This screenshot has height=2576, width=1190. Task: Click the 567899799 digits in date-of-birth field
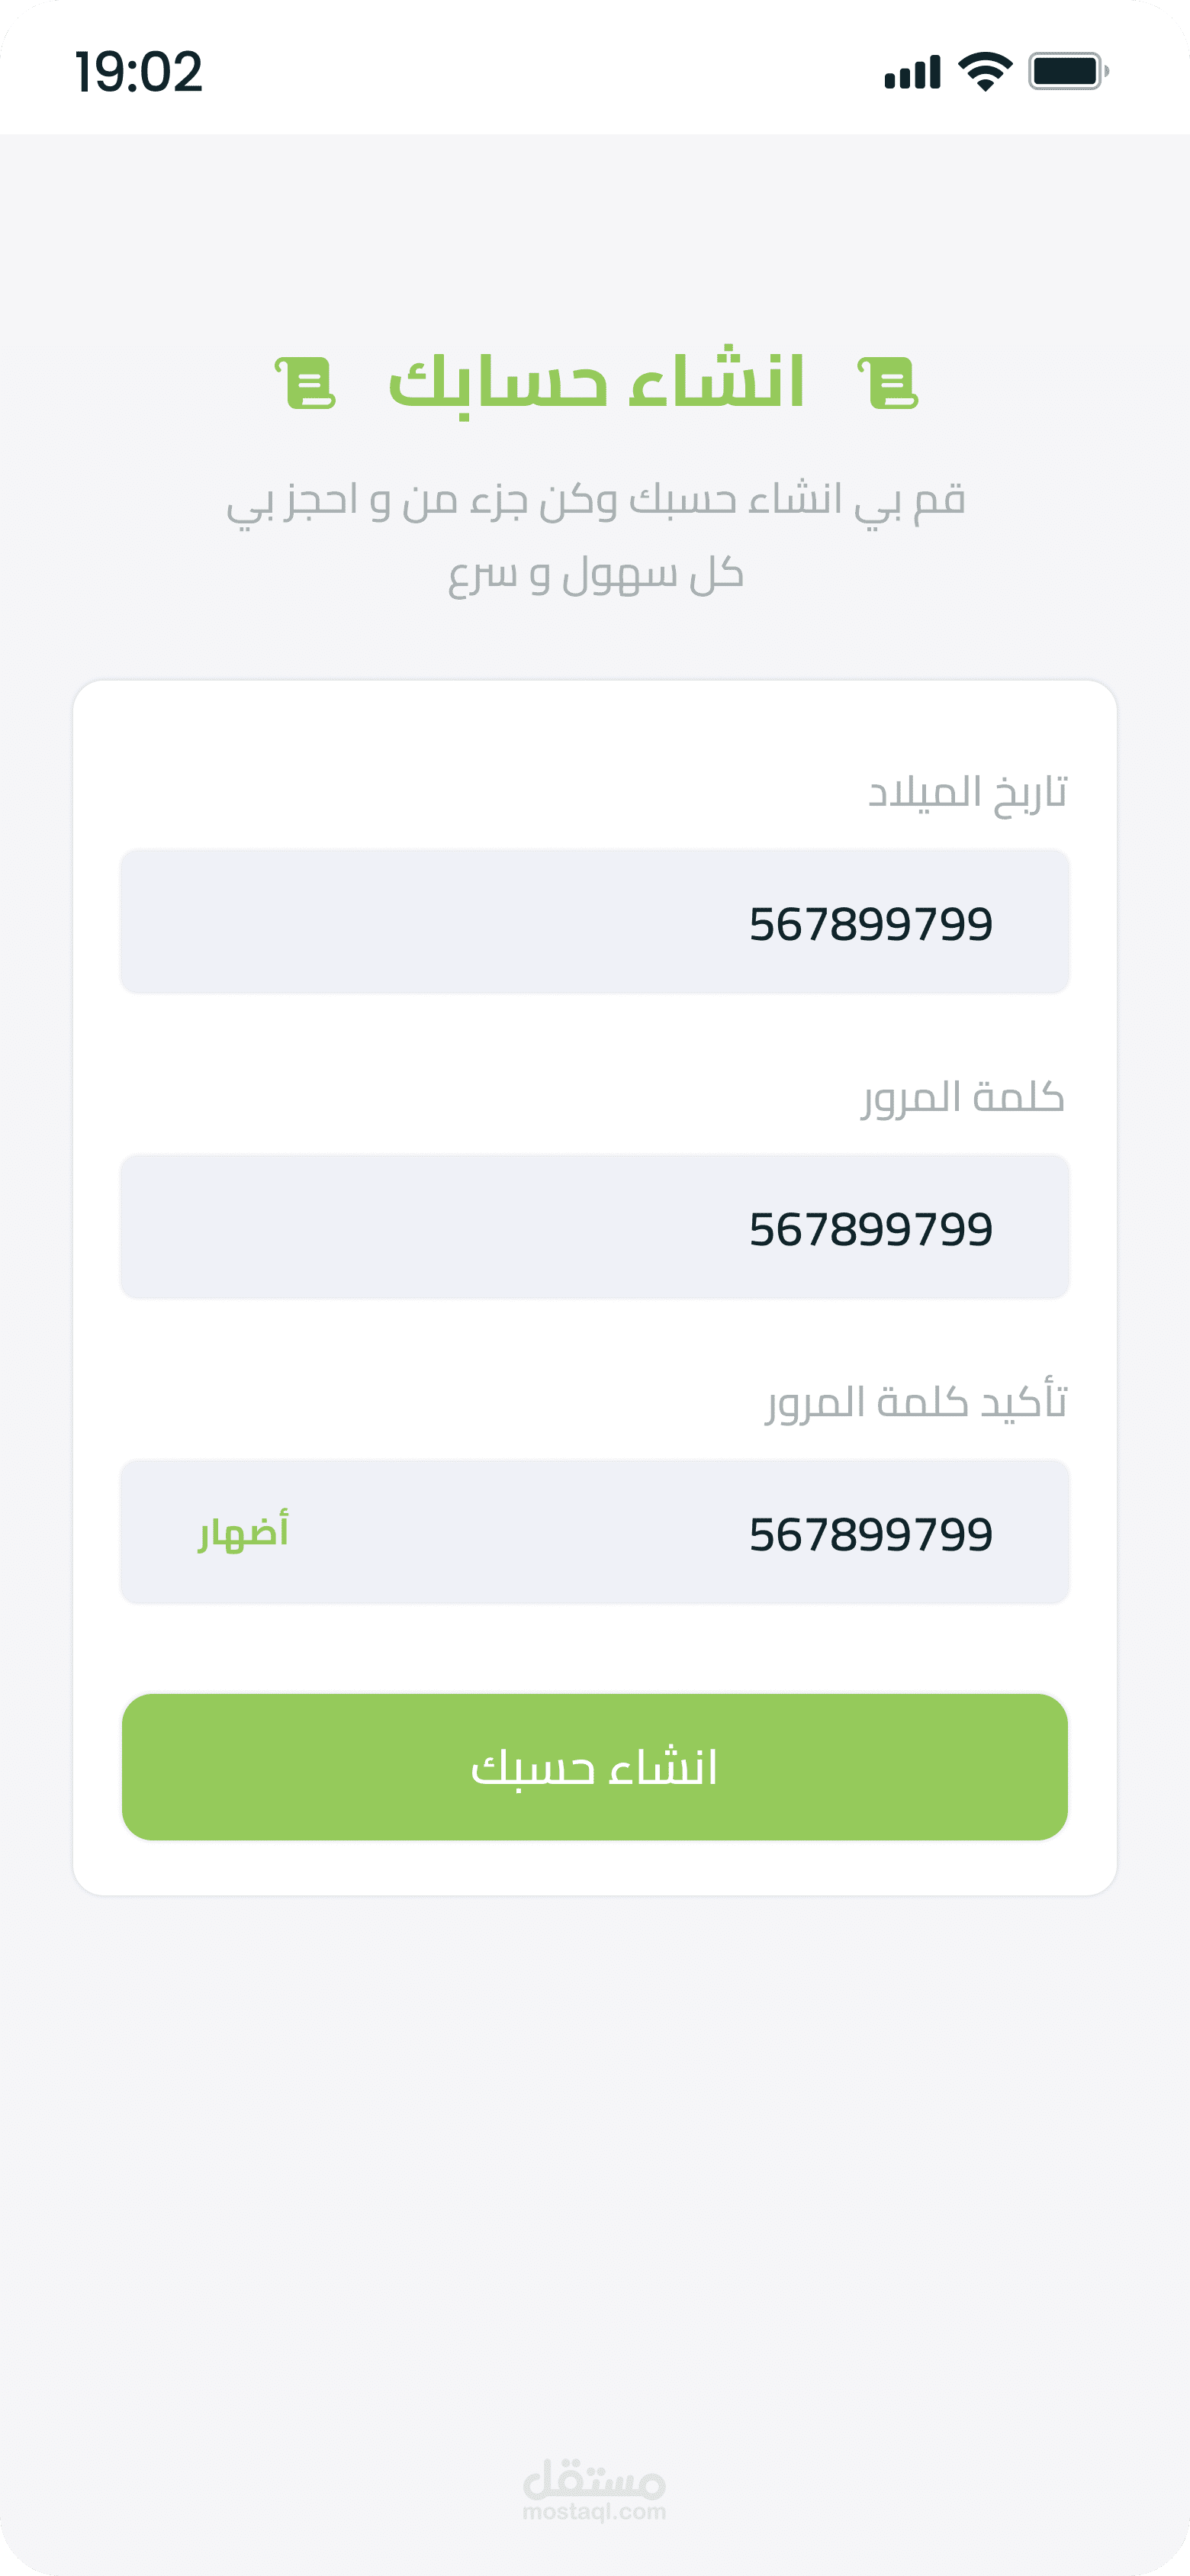[x=870, y=923]
